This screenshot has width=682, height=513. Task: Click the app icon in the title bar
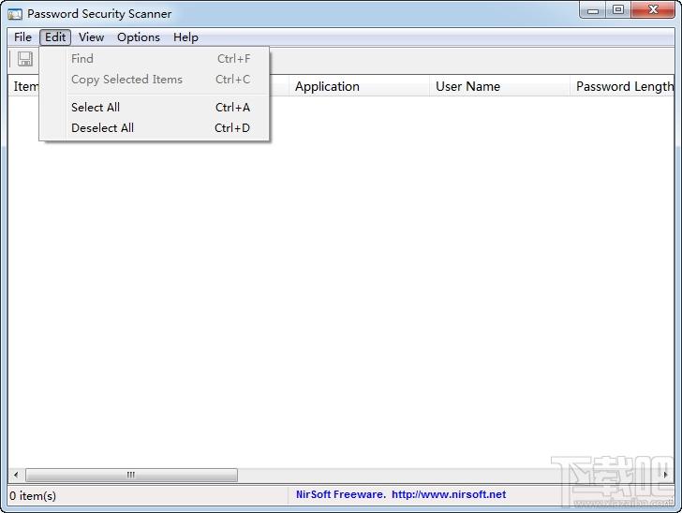coord(15,14)
